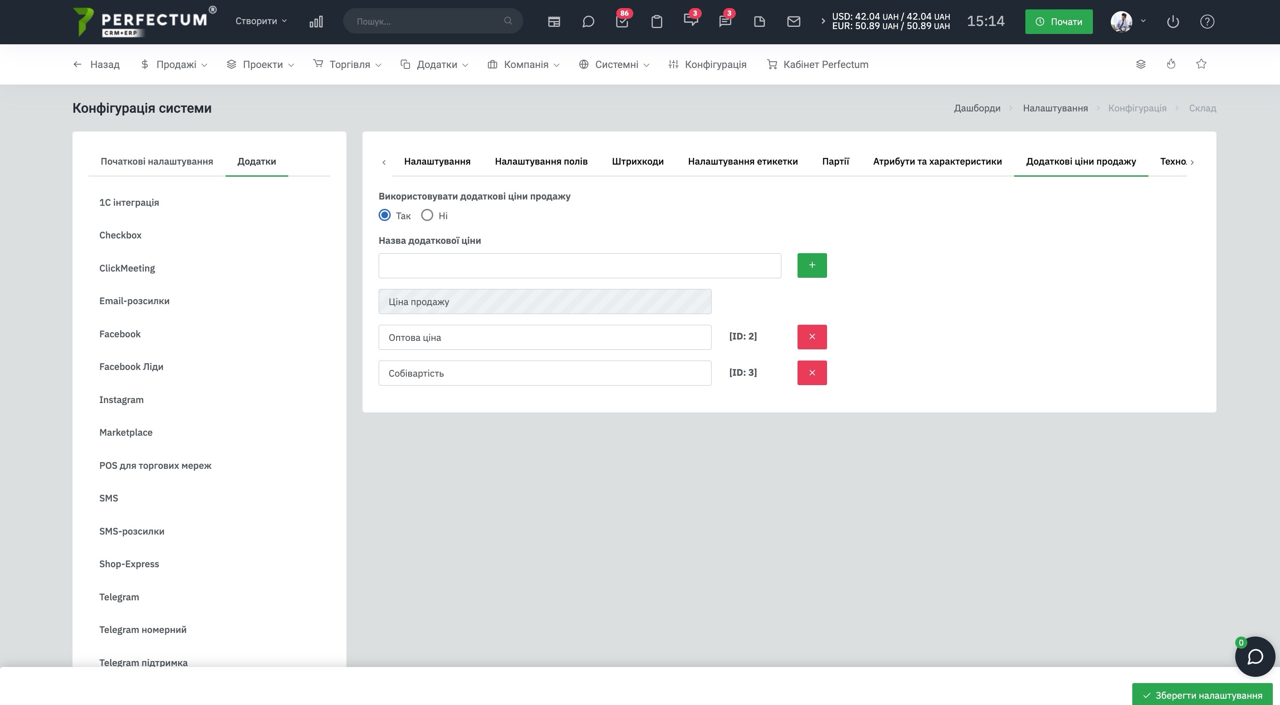Image resolution: width=1280 pixels, height=705 pixels.
Task: Click the flame icon in navigation bar
Action: 1171,64
